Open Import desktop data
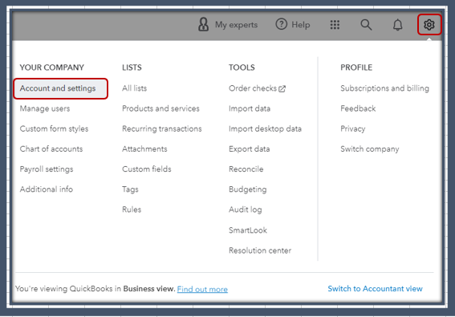This screenshot has width=455, height=317. [266, 128]
